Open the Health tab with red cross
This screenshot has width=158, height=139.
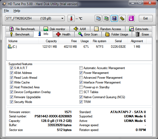64,34
